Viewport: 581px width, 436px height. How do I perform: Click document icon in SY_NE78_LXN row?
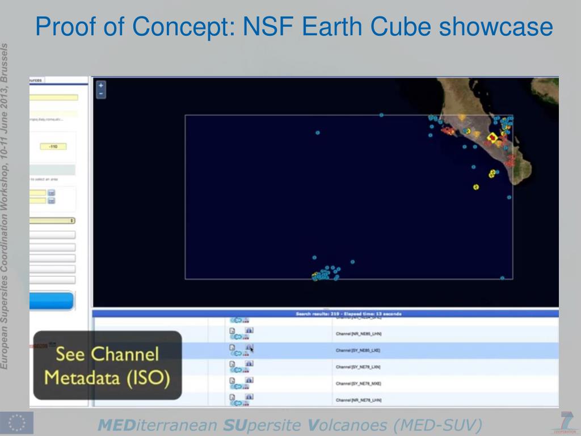click(232, 364)
